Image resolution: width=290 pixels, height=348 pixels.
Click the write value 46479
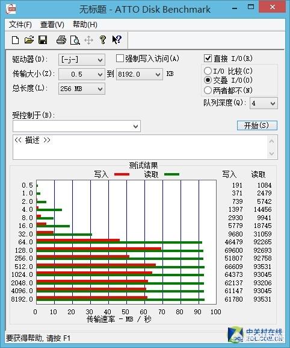click(x=234, y=242)
